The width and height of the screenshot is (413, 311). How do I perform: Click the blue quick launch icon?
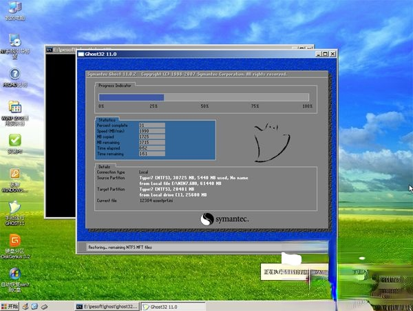[34, 306]
